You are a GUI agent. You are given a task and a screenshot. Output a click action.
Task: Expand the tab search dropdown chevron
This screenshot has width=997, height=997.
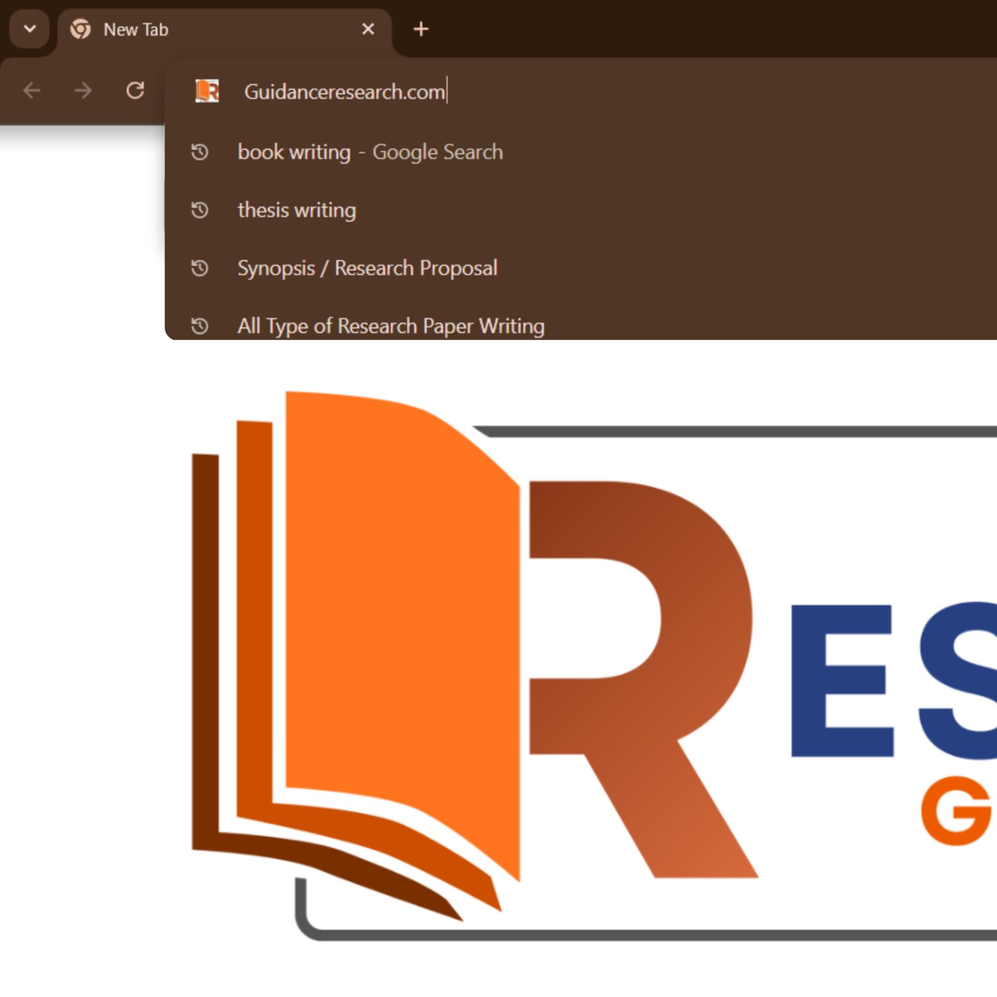30,29
